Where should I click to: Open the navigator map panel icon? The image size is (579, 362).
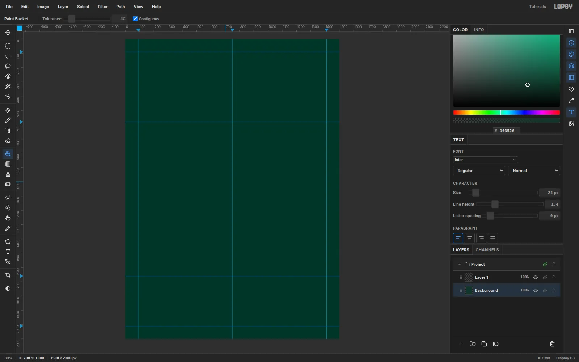[x=571, y=31]
